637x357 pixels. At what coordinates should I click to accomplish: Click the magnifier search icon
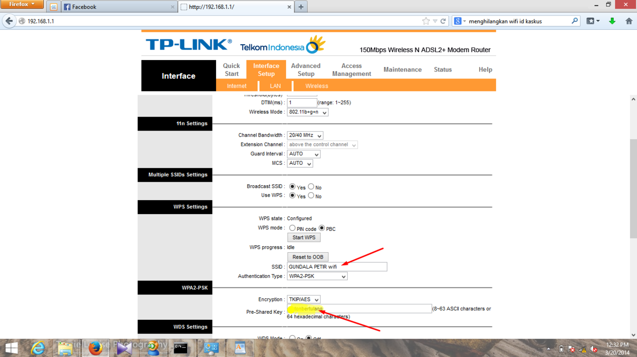point(575,21)
